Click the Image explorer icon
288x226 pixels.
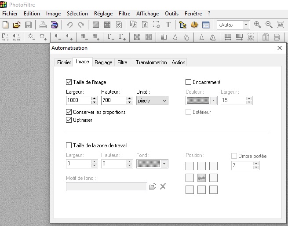click(182, 25)
